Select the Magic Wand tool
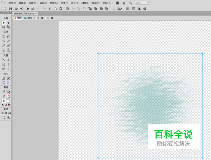The image size is (211, 160). pyautogui.click(x=4, y=41)
